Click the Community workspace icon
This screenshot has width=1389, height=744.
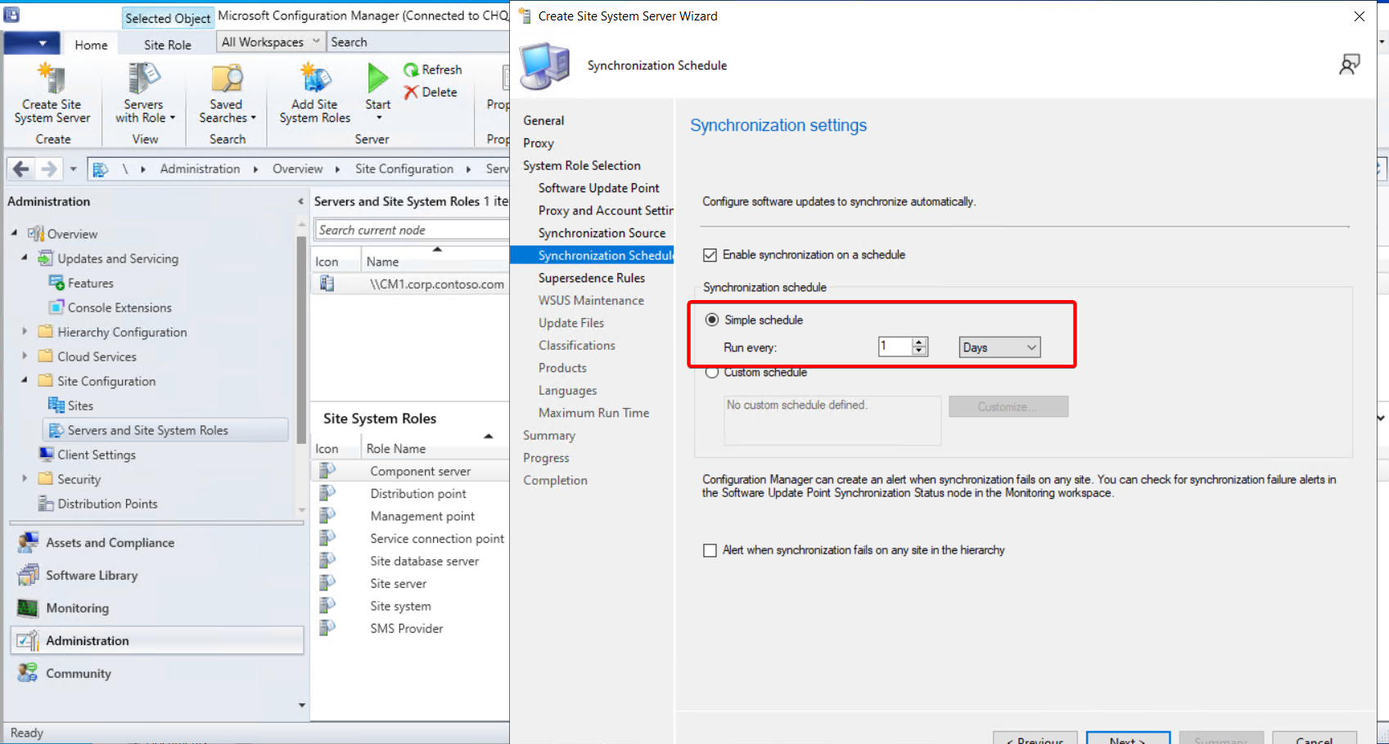tap(28, 673)
